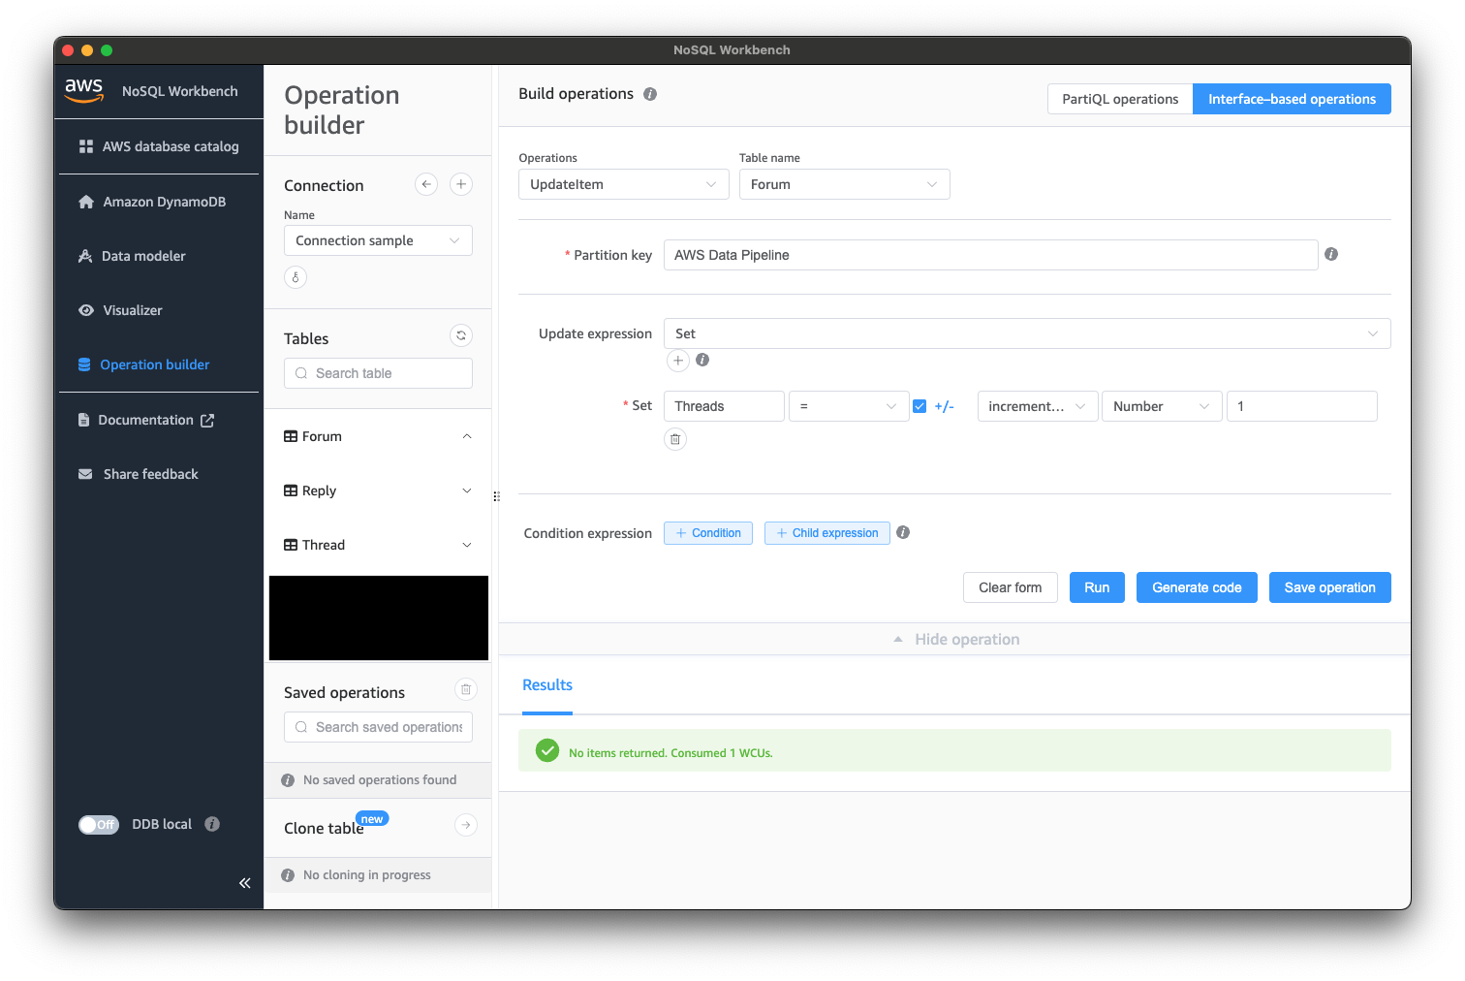Screen dimensions: 1465x981
Task: Open the Number type dropdown
Action: coord(1162,406)
